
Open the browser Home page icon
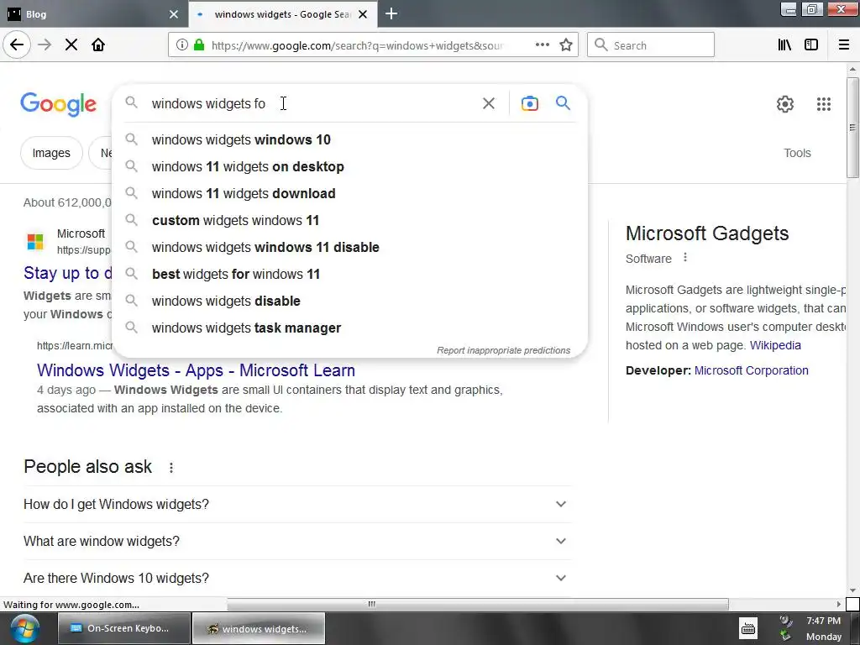click(x=98, y=45)
